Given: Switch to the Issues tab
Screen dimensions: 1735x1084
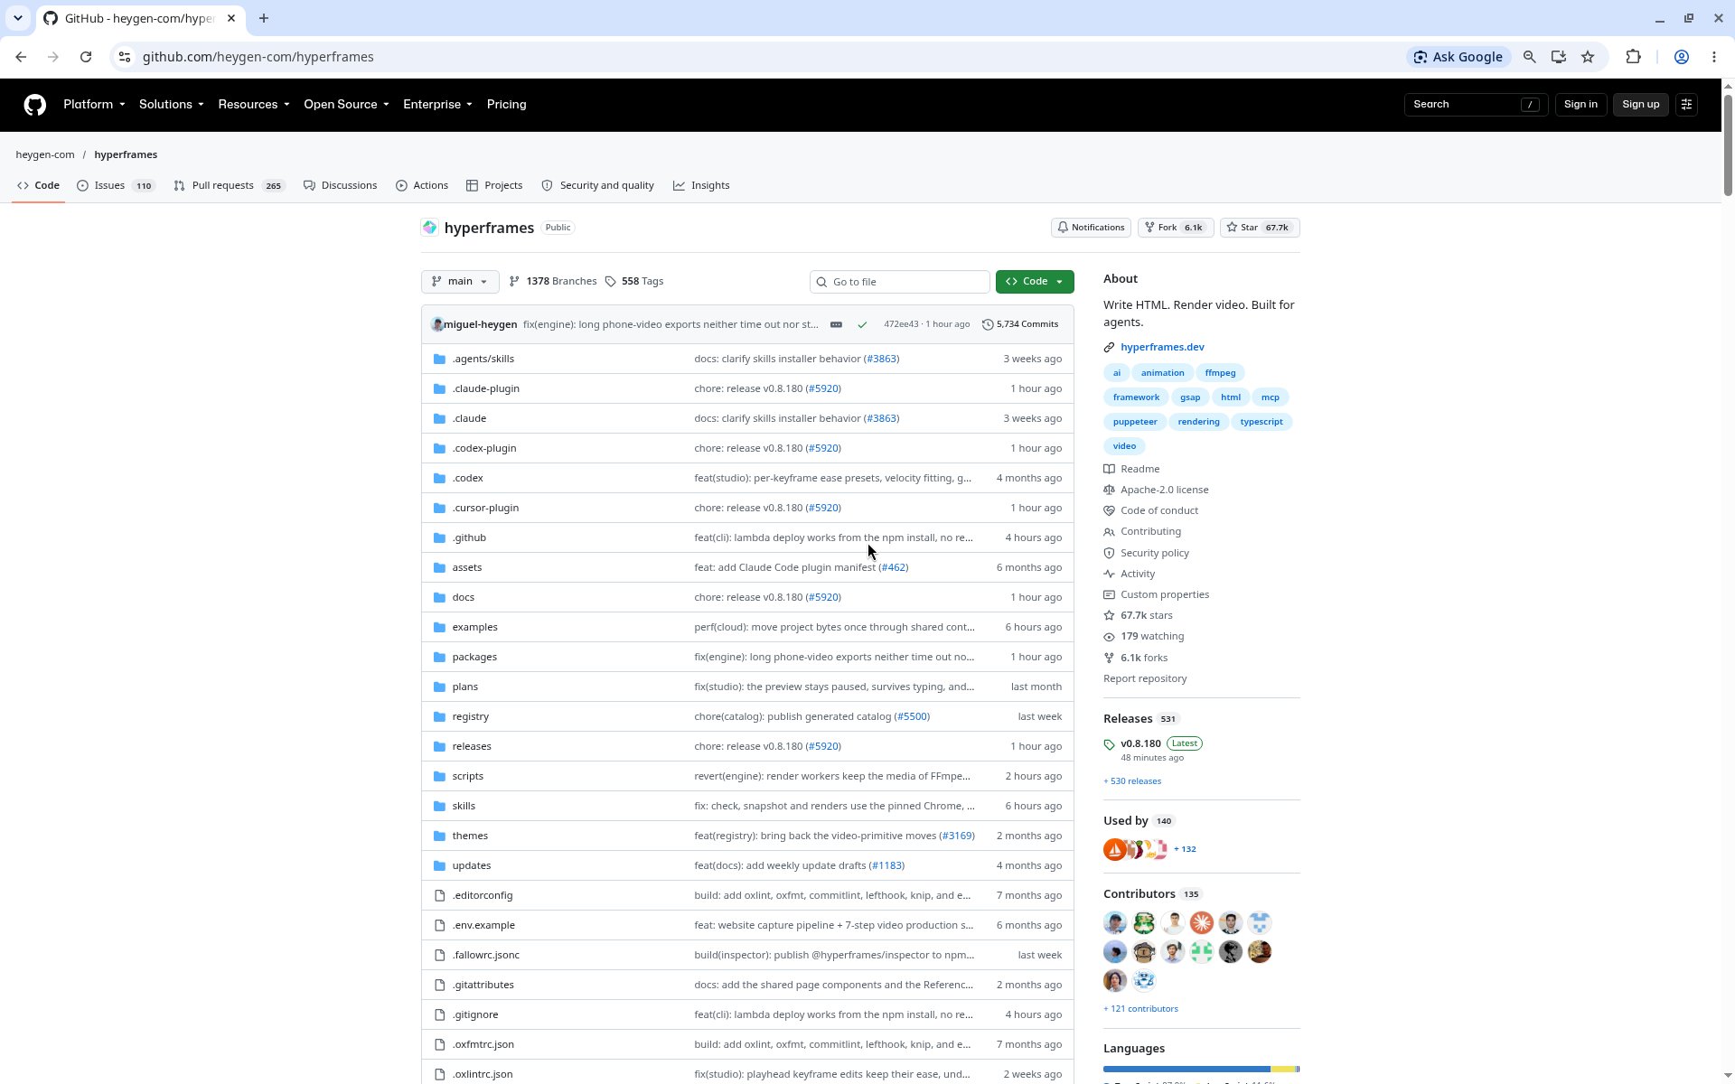Looking at the screenshot, I should pyautogui.click(x=117, y=185).
